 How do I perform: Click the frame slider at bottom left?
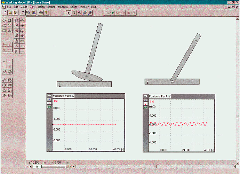(36, 167)
